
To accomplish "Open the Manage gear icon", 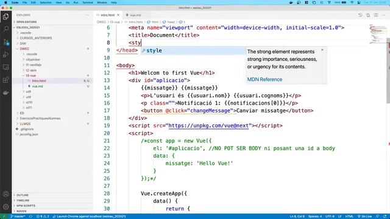I will point(5,206).
